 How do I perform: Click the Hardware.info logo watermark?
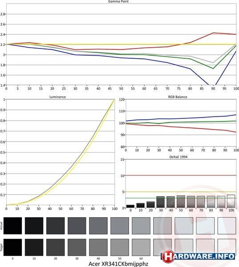(198, 256)
